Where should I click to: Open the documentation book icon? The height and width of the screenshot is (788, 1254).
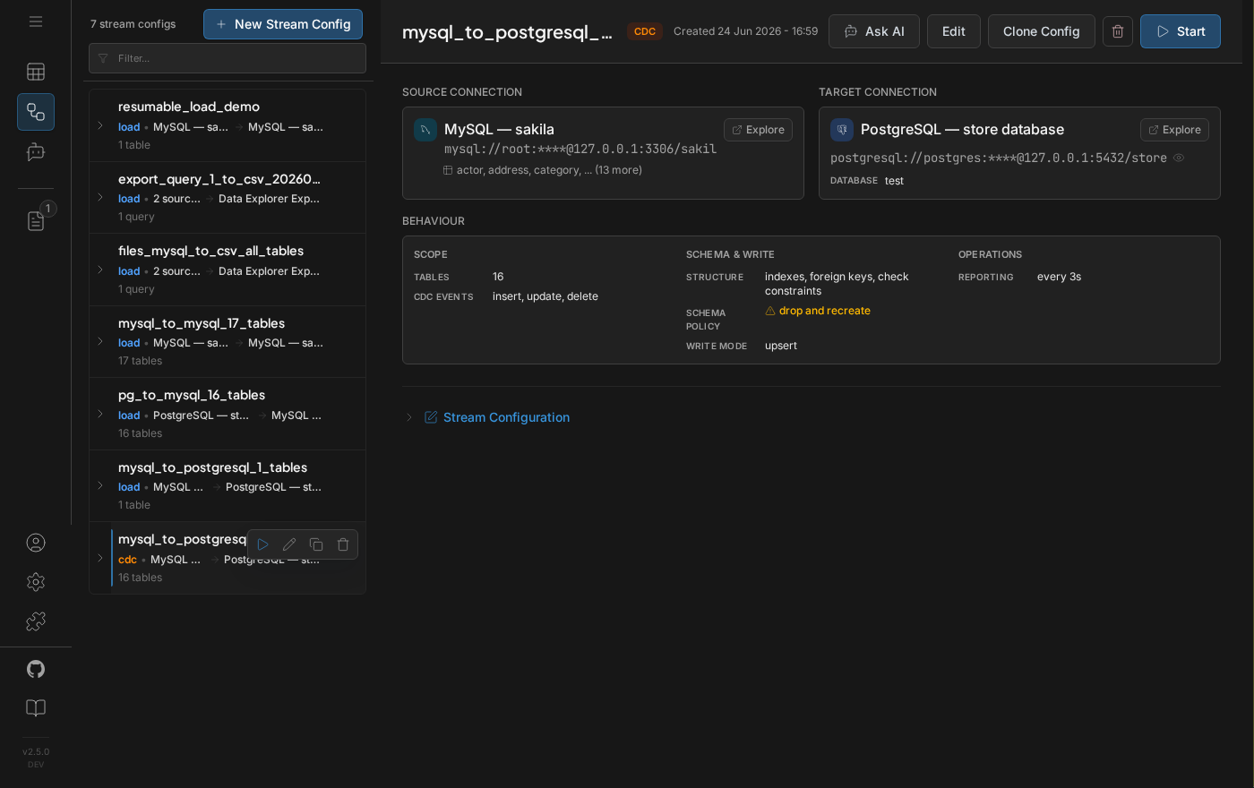click(x=36, y=708)
